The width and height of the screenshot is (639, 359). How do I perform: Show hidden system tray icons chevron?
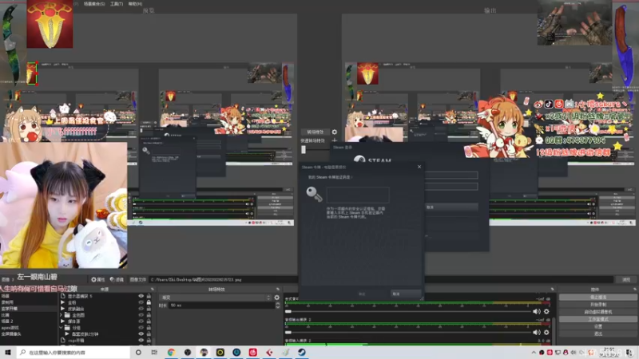[x=534, y=353]
